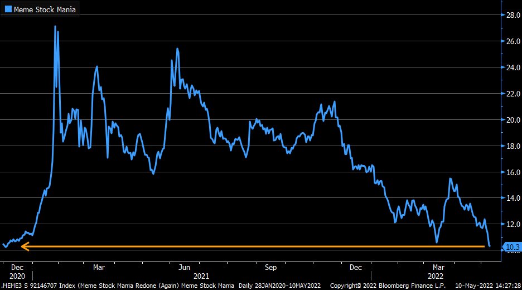Click the 26.0 y-axis label
The width and height of the screenshot is (522, 290).
[513, 41]
